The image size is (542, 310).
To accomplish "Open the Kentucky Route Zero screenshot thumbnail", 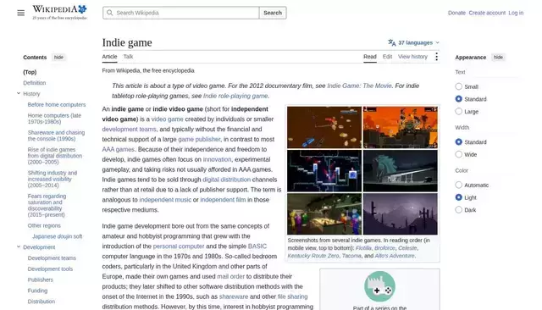I will [x=401, y=171].
